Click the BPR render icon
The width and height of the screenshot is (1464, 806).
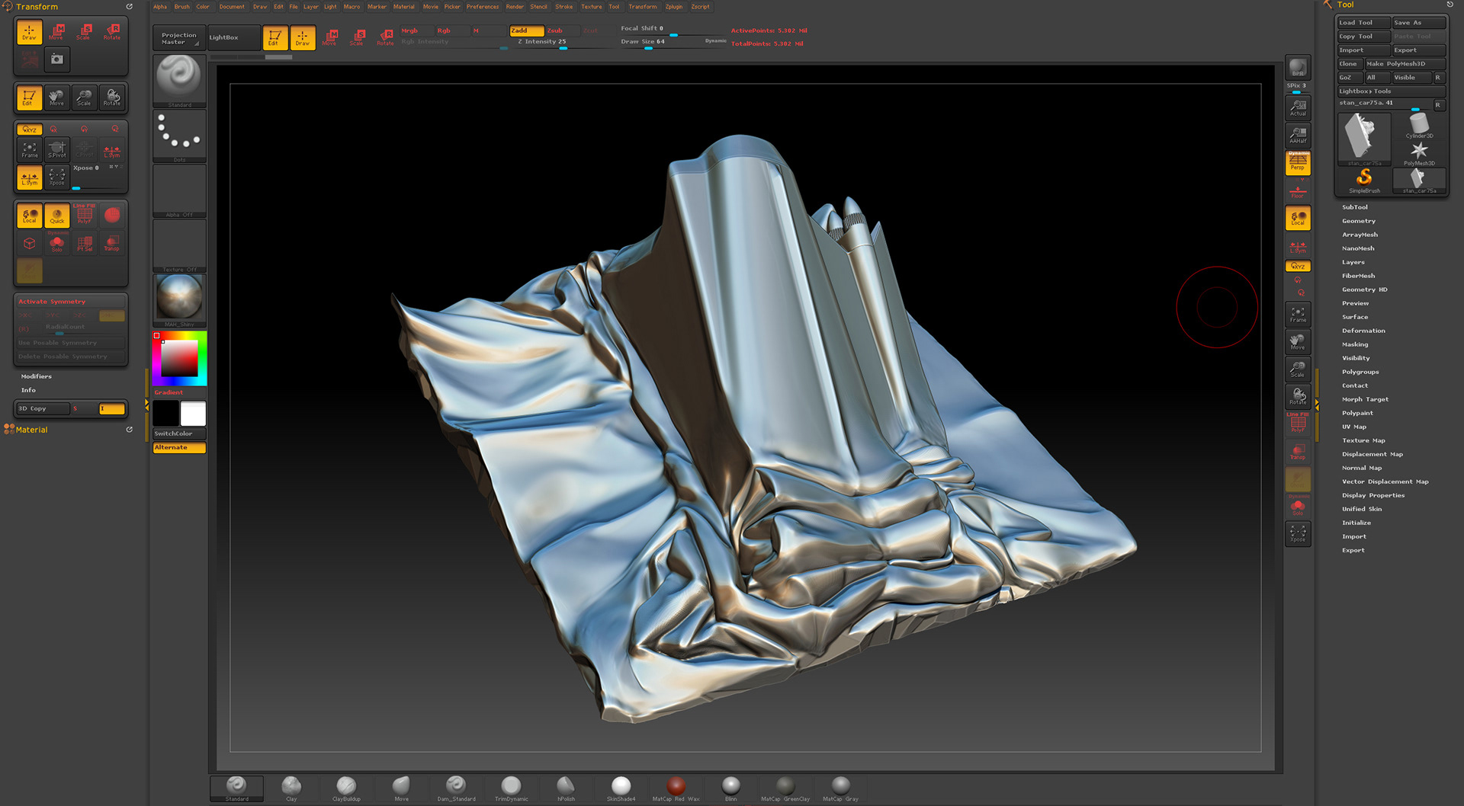pos(1297,69)
